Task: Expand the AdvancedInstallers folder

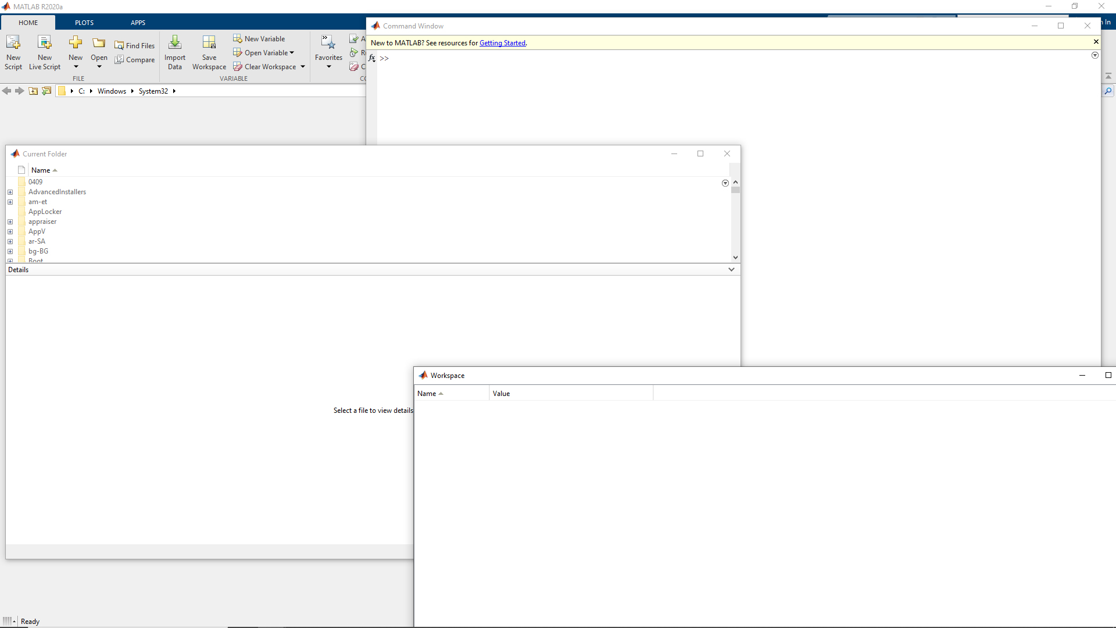Action: pos(10,192)
